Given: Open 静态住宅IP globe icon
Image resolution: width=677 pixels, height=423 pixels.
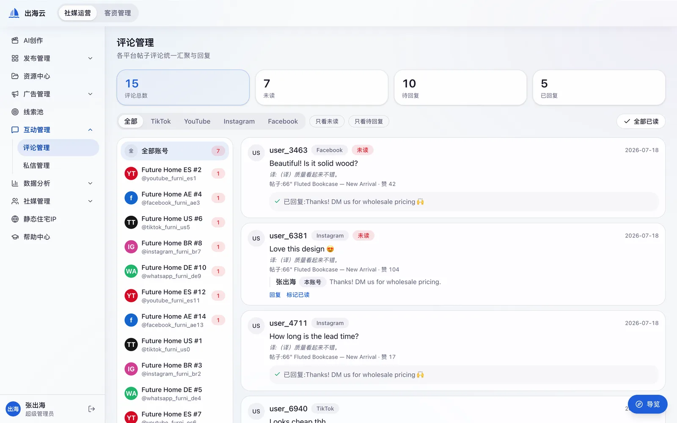Looking at the screenshot, I should tap(15, 219).
